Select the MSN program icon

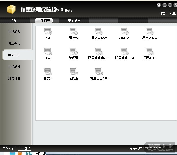tap(48, 31)
